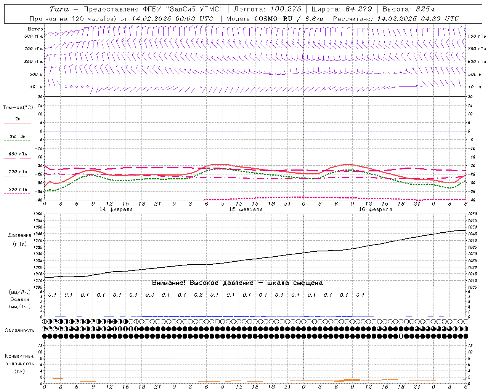Click the "Долгота: 100.275" header field
488x390 pixels.
click(267, 9)
